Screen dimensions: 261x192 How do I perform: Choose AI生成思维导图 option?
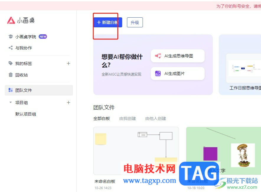point(178,56)
